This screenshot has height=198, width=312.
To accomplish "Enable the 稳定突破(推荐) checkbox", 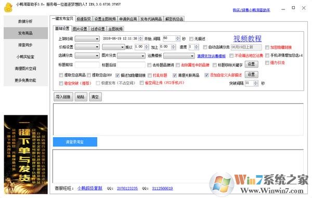I will click(x=61, y=83).
